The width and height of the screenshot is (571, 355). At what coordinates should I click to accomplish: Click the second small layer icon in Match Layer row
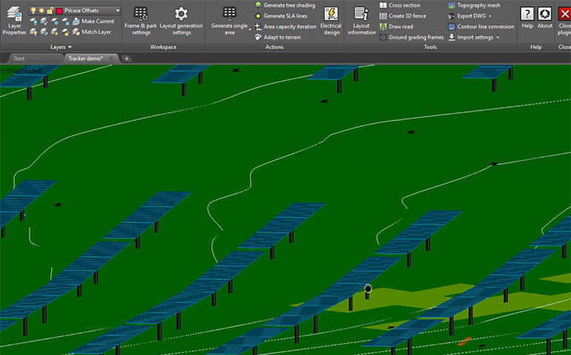[x=44, y=32]
